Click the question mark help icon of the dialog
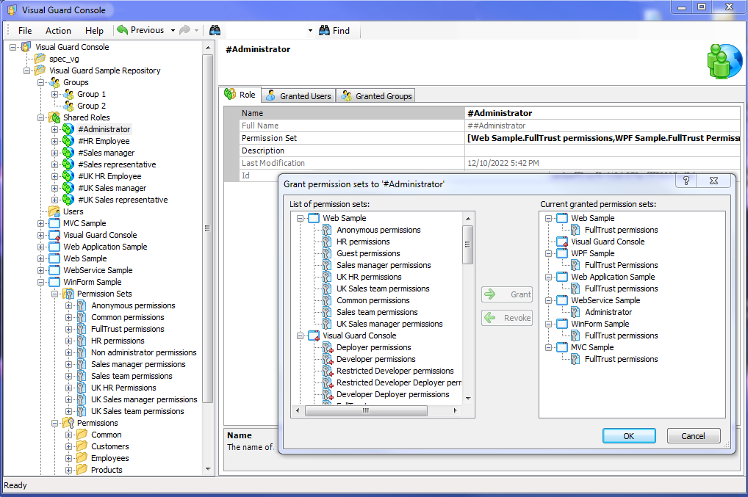Viewport: 748px width, 497px height. (686, 181)
